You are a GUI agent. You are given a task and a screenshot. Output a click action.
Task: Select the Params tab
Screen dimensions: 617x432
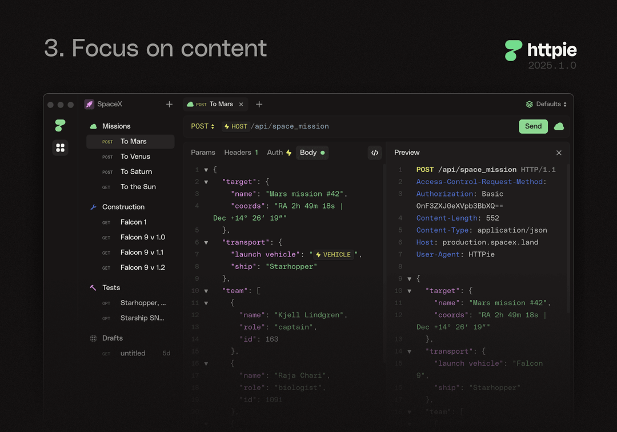(x=204, y=153)
